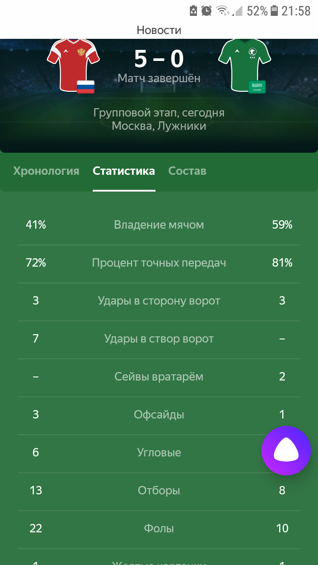This screenshot has width=318, height=565.
Task: Tap the green Saudi Arabia team jersey
Action: pyautogui.click(x=245, y=64)
